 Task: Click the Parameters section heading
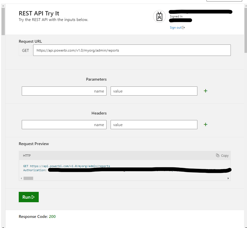pos(96,79)
